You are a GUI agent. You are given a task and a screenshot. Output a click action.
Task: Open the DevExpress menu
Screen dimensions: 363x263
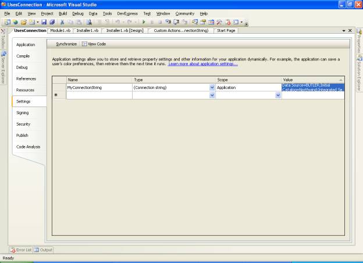tap(127, 13)
